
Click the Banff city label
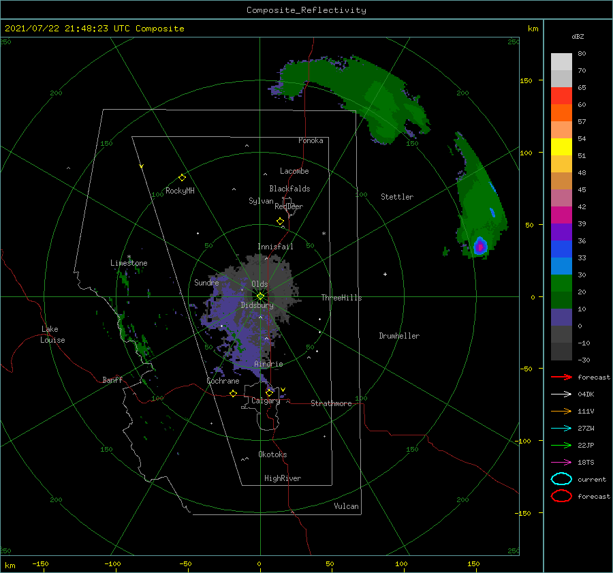click(112, 380)
